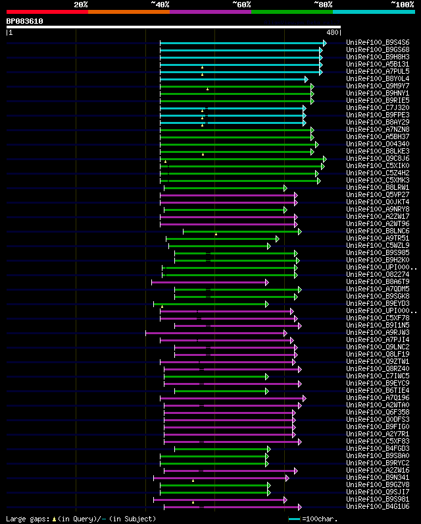The image size is (421, 524).
Task: Click the purple alignment bar of UniRef100_Q0JKT4
Action: pos(229,202)
